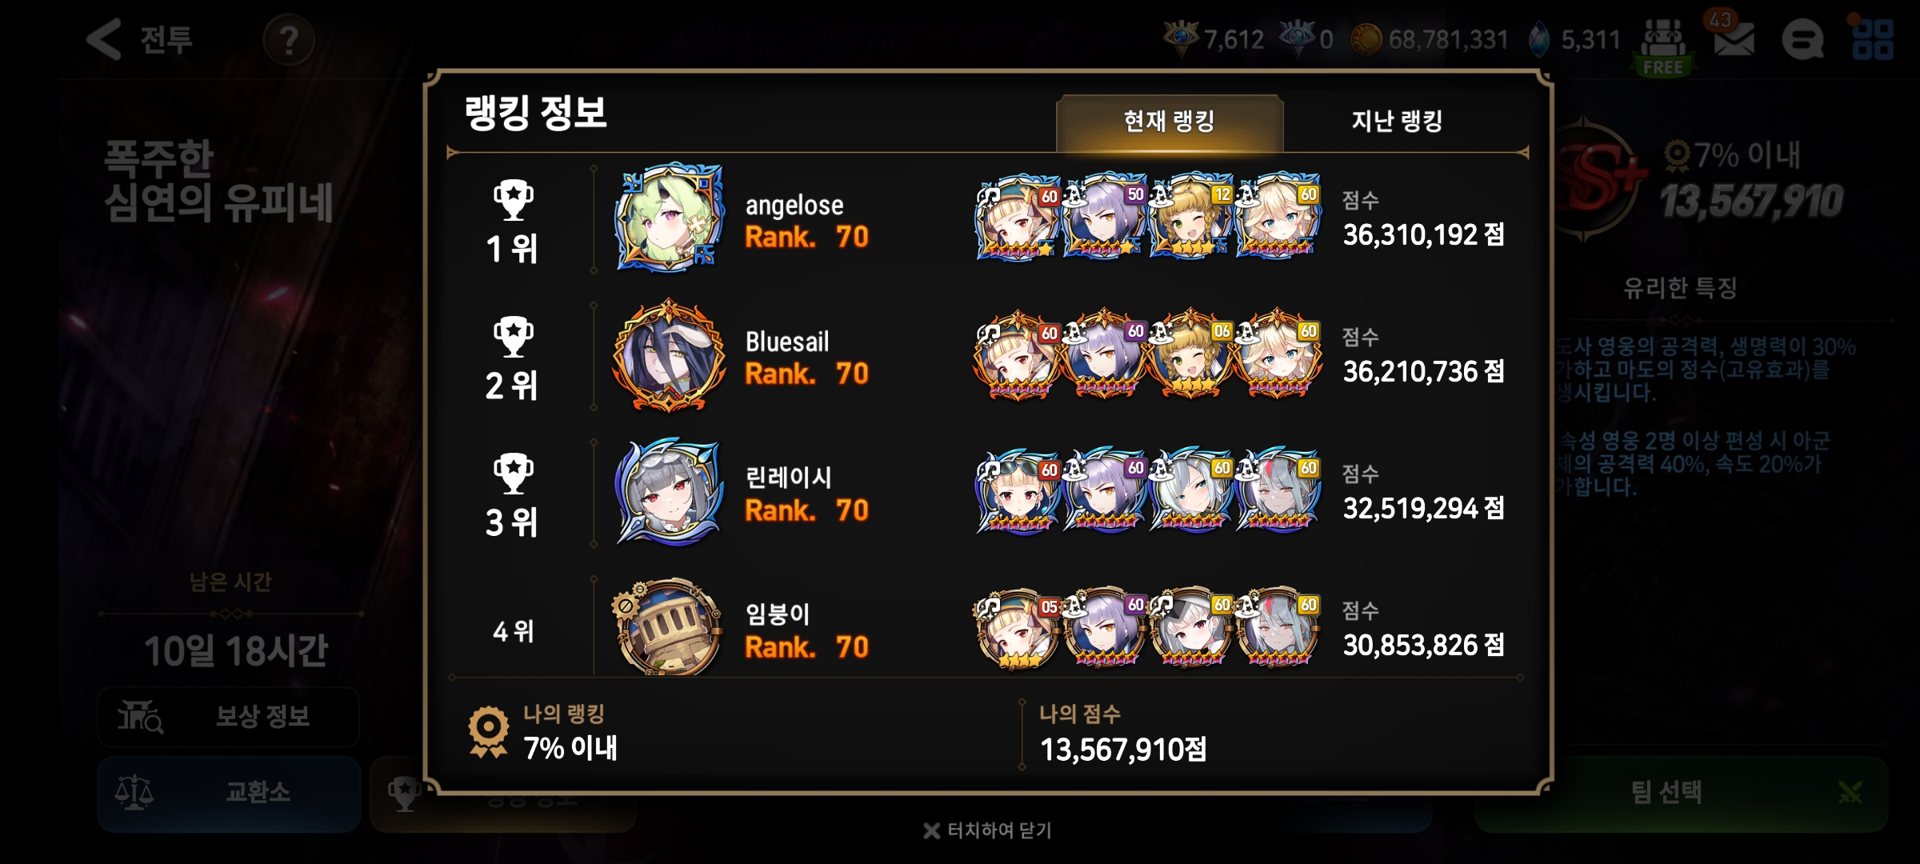Open the 보상 정보 button
The width and height of the screenshot is (1920, 864).
coord(228,716)
